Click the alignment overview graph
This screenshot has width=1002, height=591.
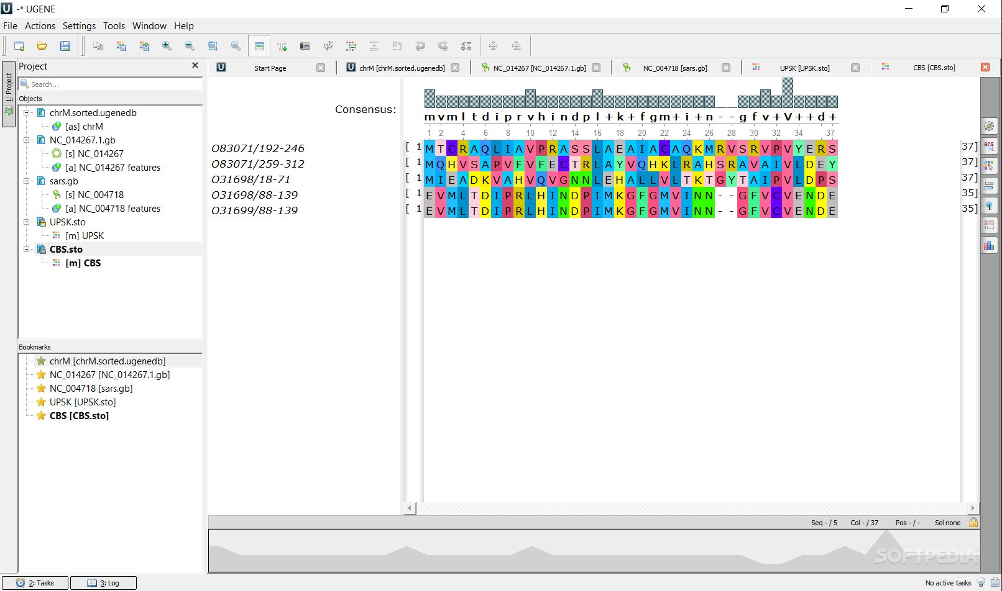594,551
